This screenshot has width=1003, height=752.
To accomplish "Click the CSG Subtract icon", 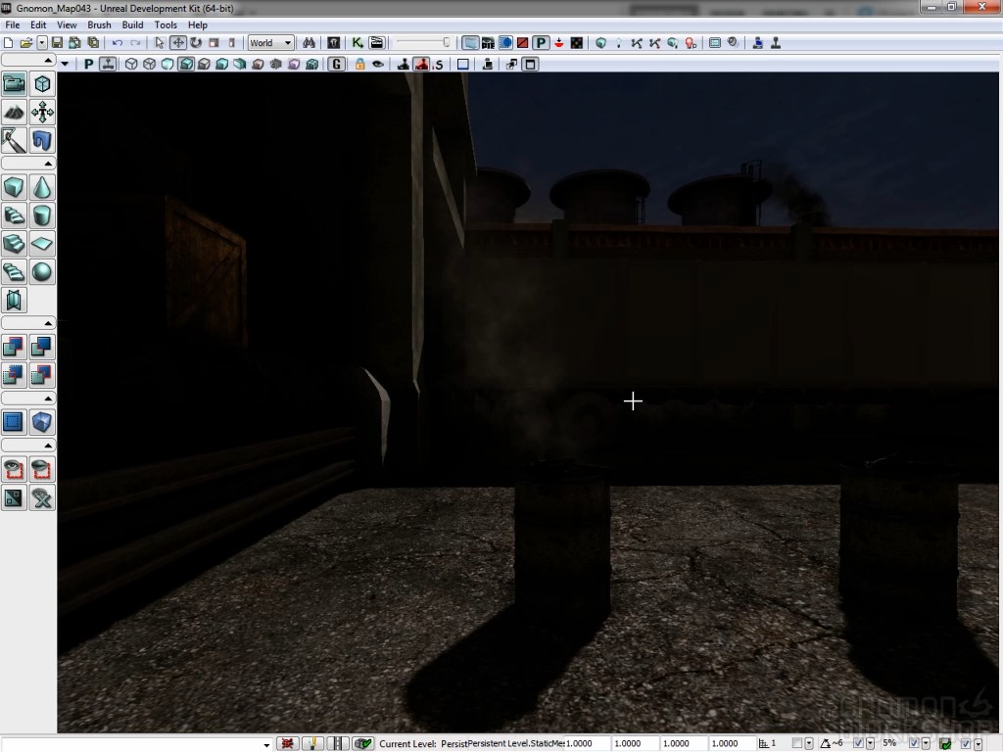I will coord(42,347).
